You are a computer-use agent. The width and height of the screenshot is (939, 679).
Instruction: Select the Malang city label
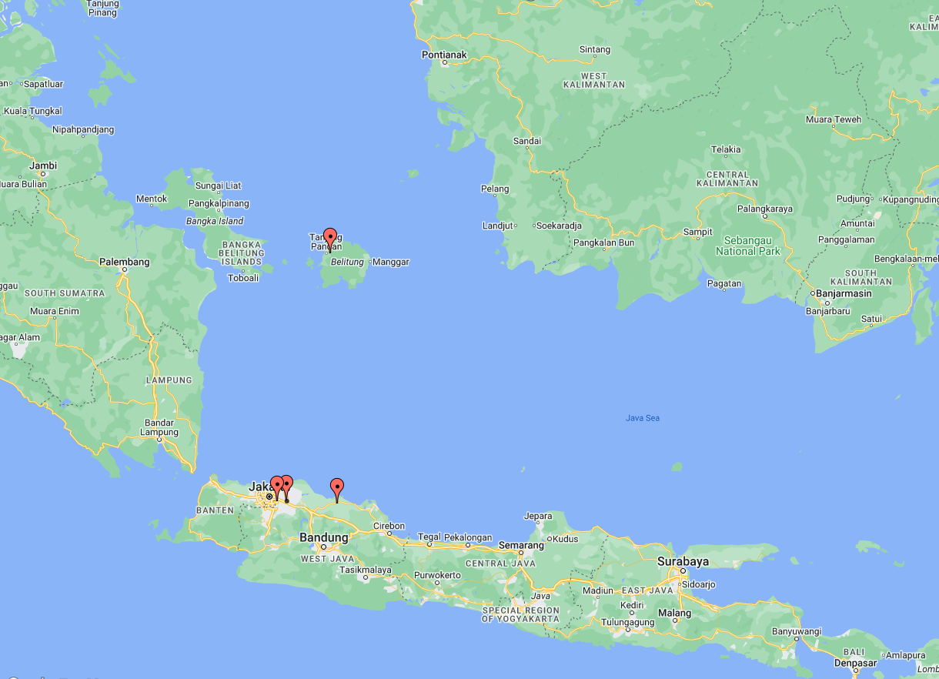click(674, 614)
